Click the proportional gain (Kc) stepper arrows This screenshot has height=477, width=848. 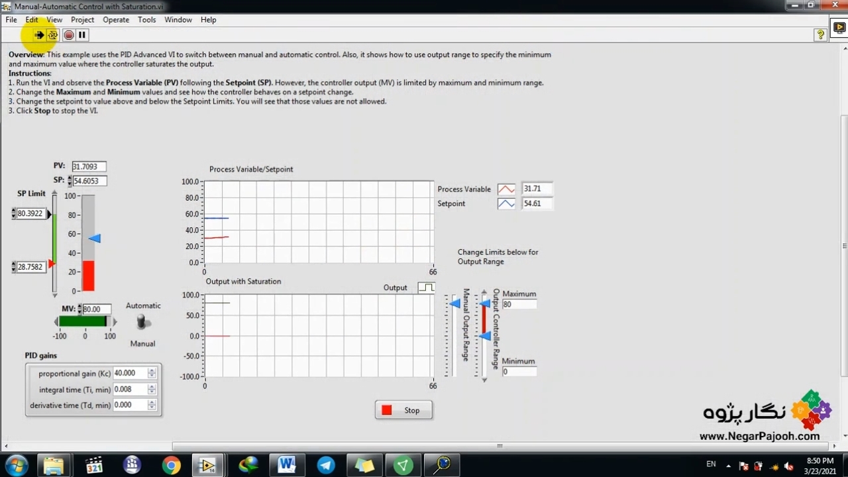(x=152, y=374)
